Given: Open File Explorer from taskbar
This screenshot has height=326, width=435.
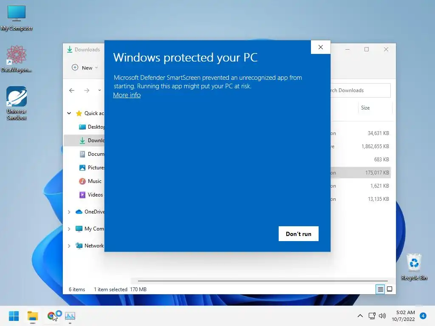Looking at the screenshot, I should coord(32,316).
